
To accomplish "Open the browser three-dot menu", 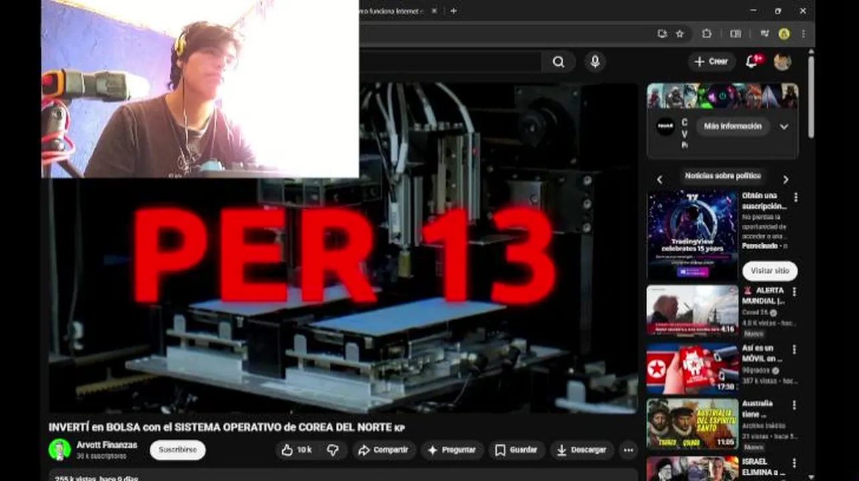I will coord(803,33).
